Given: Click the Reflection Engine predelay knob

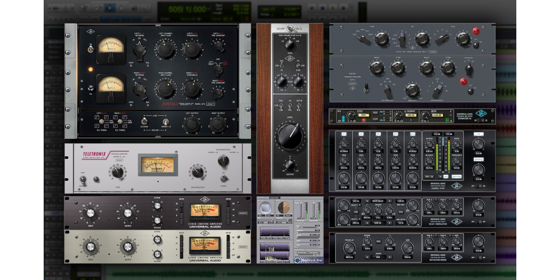Looking at the screenshot, I should (349, 248).
